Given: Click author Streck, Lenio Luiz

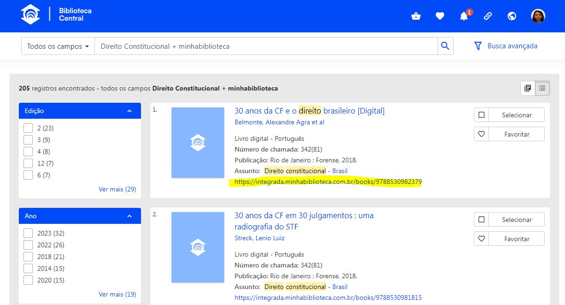Looking at the screenshot, I should [259, 238].
